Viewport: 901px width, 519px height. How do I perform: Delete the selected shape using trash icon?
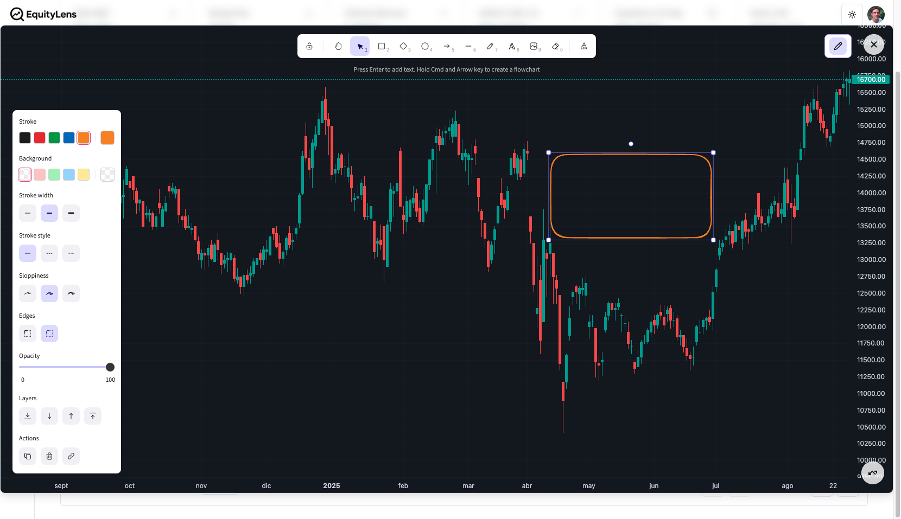tap(49, 456)
